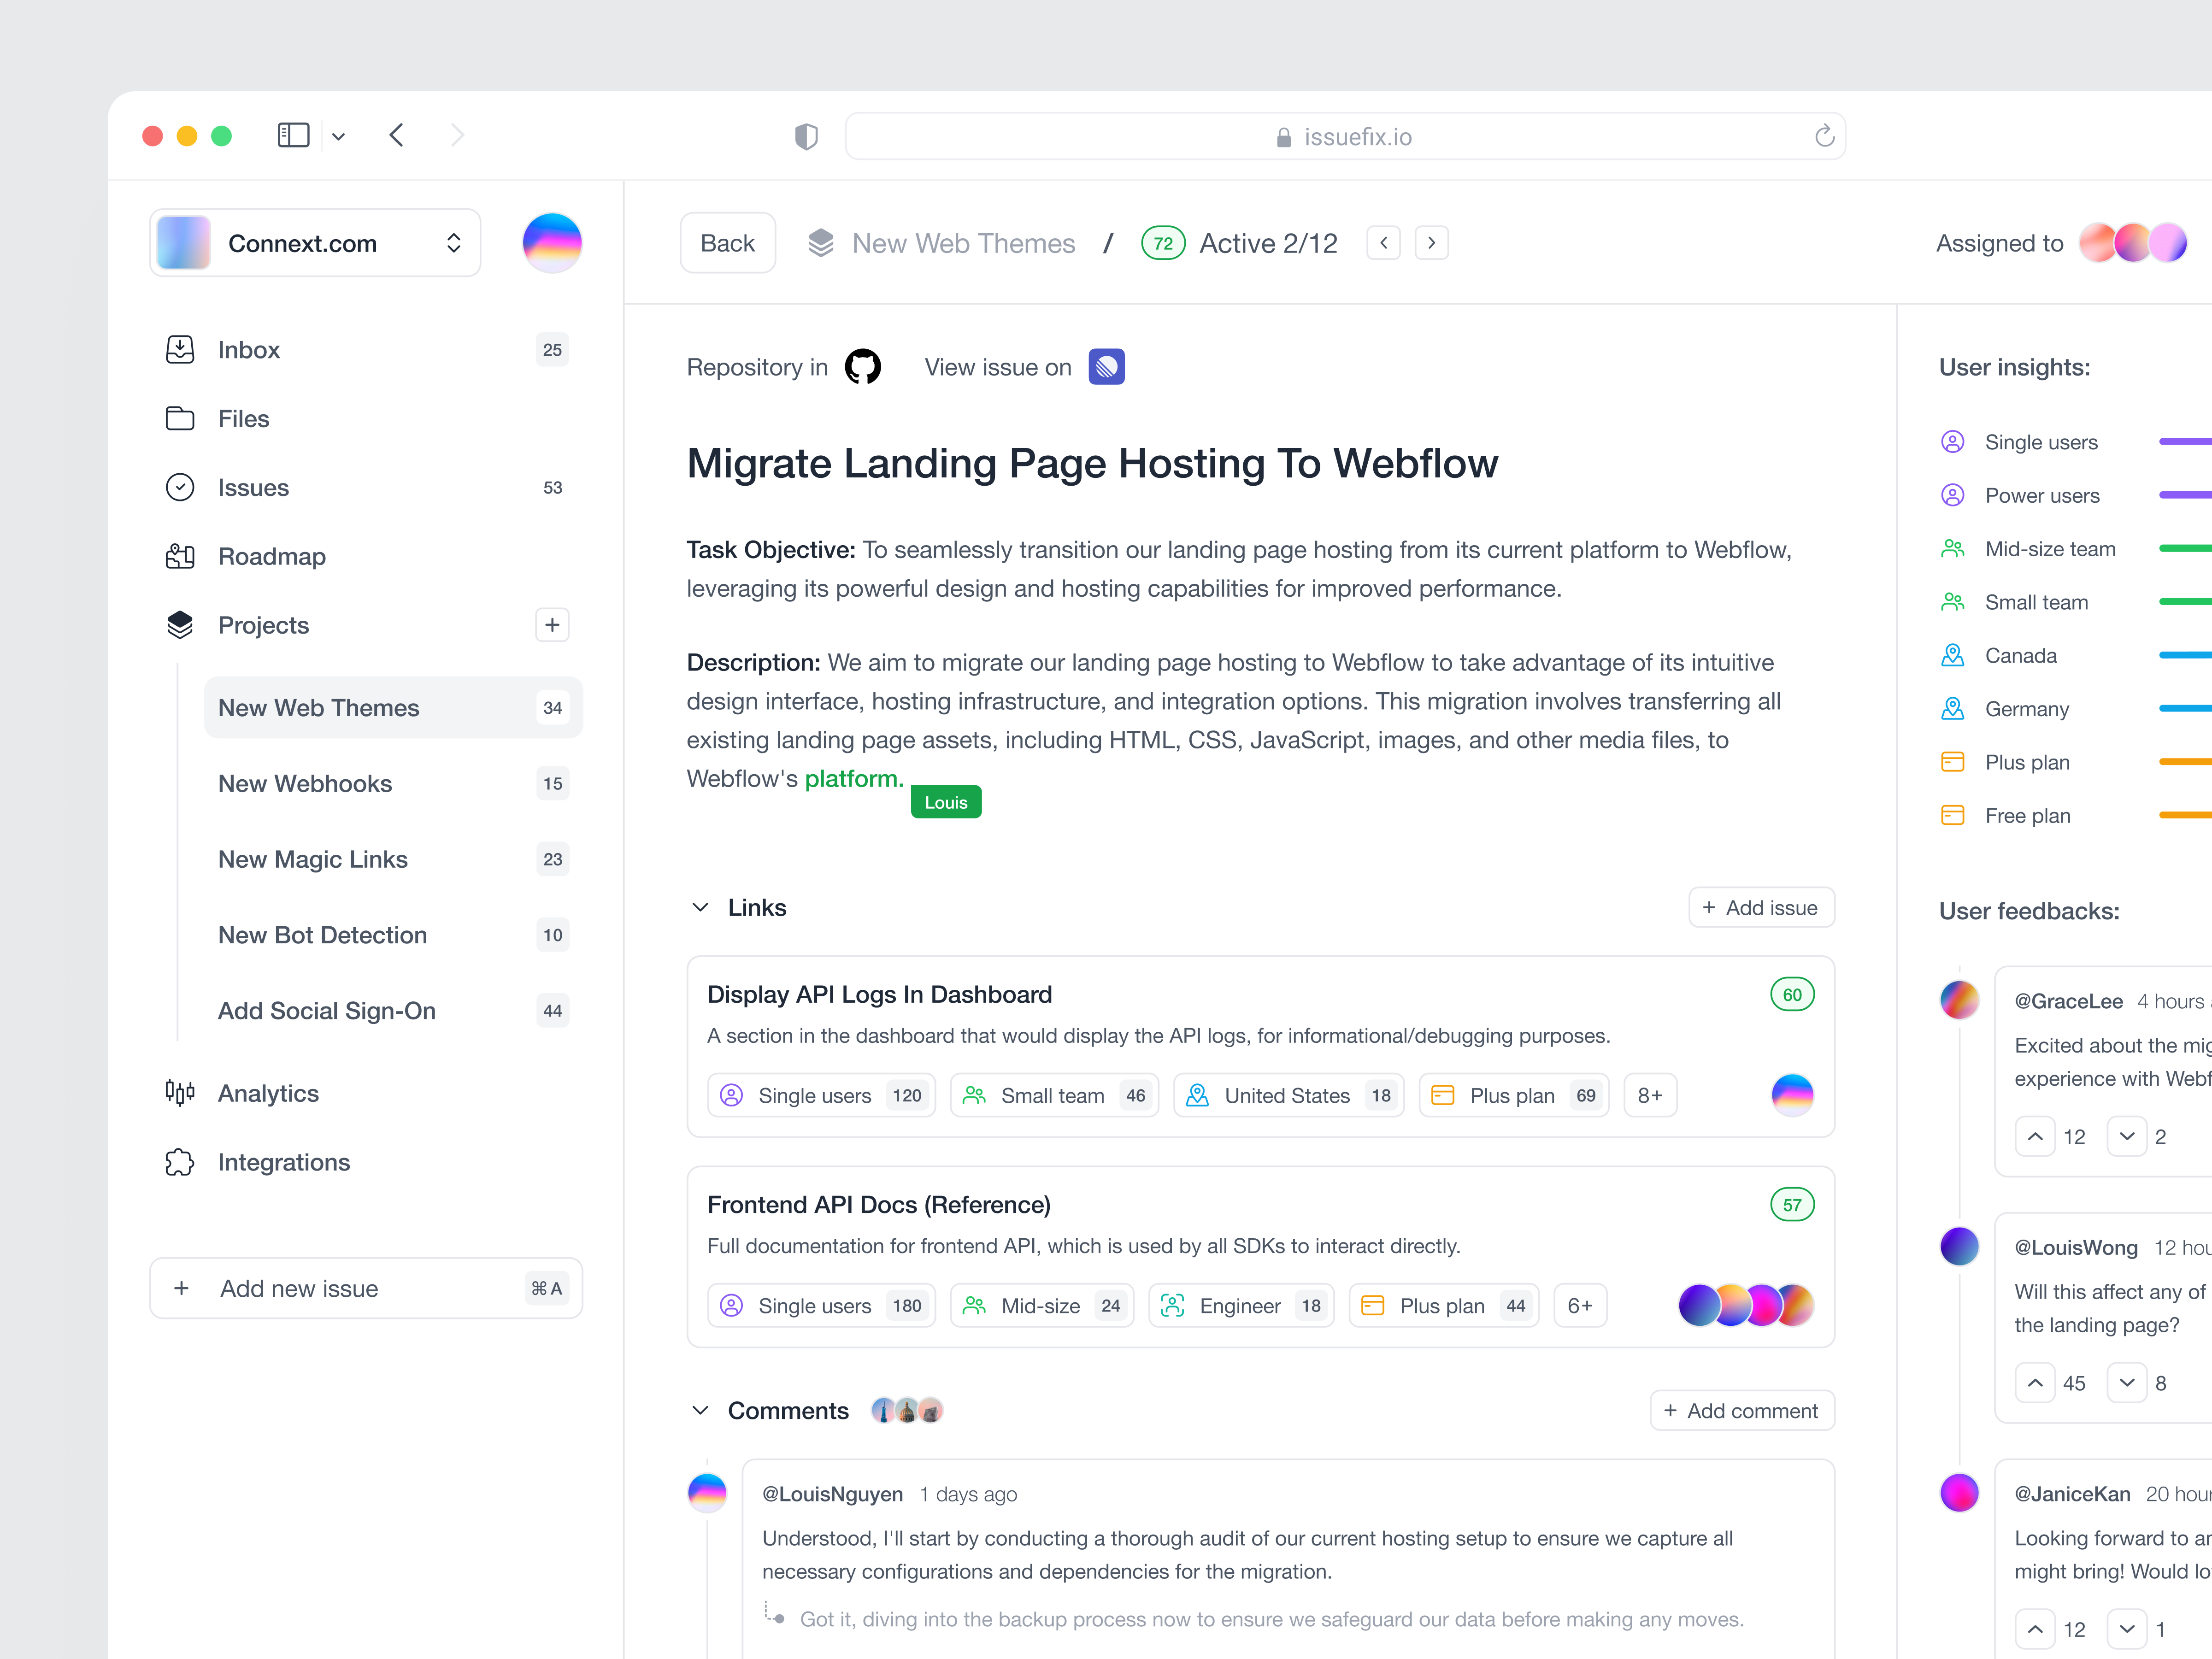Click Small team 46 tag
2212x1659 pixels.
click(x=1054, y=1095)
